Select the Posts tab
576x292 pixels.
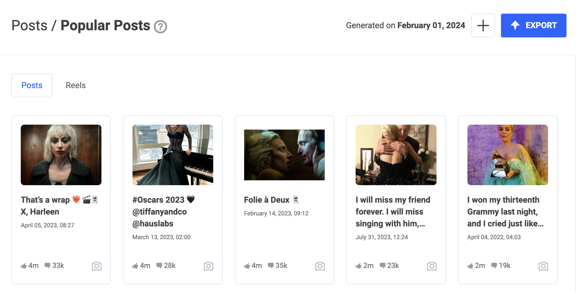[32, 85]
